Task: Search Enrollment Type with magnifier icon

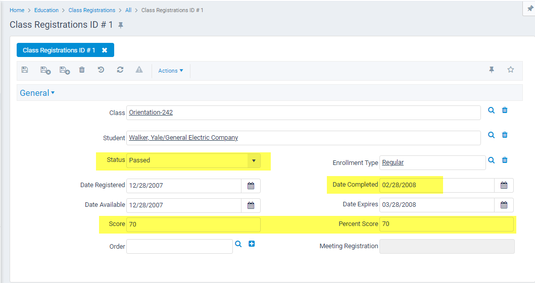Action: [x=492, y=160]
